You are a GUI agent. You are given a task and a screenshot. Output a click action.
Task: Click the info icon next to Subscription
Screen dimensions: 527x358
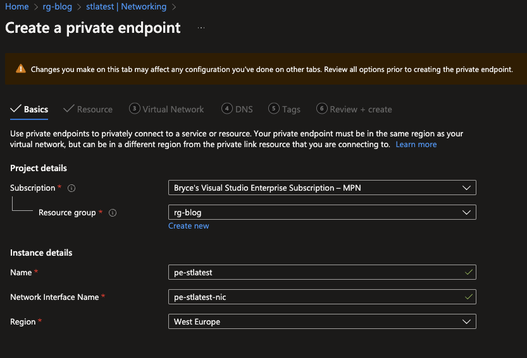pos(71,188)
